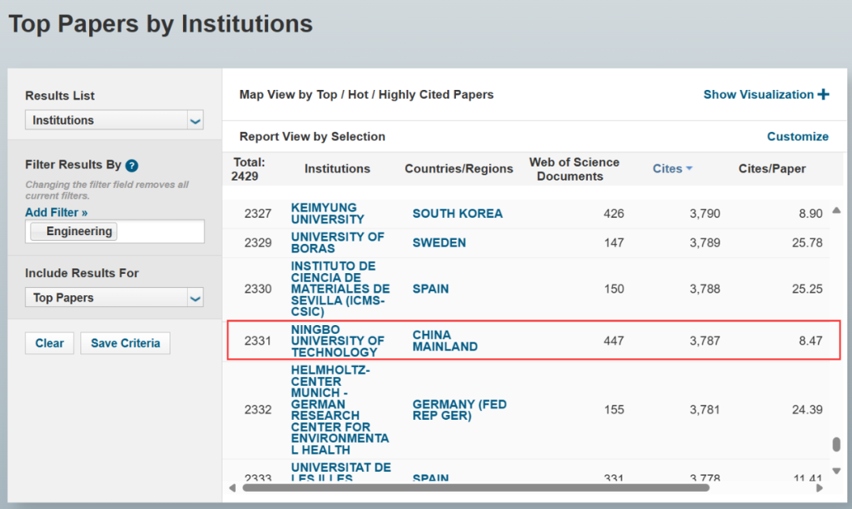Click rank number 2330
This screenshot has width=852, height=509.
(257, 289)
